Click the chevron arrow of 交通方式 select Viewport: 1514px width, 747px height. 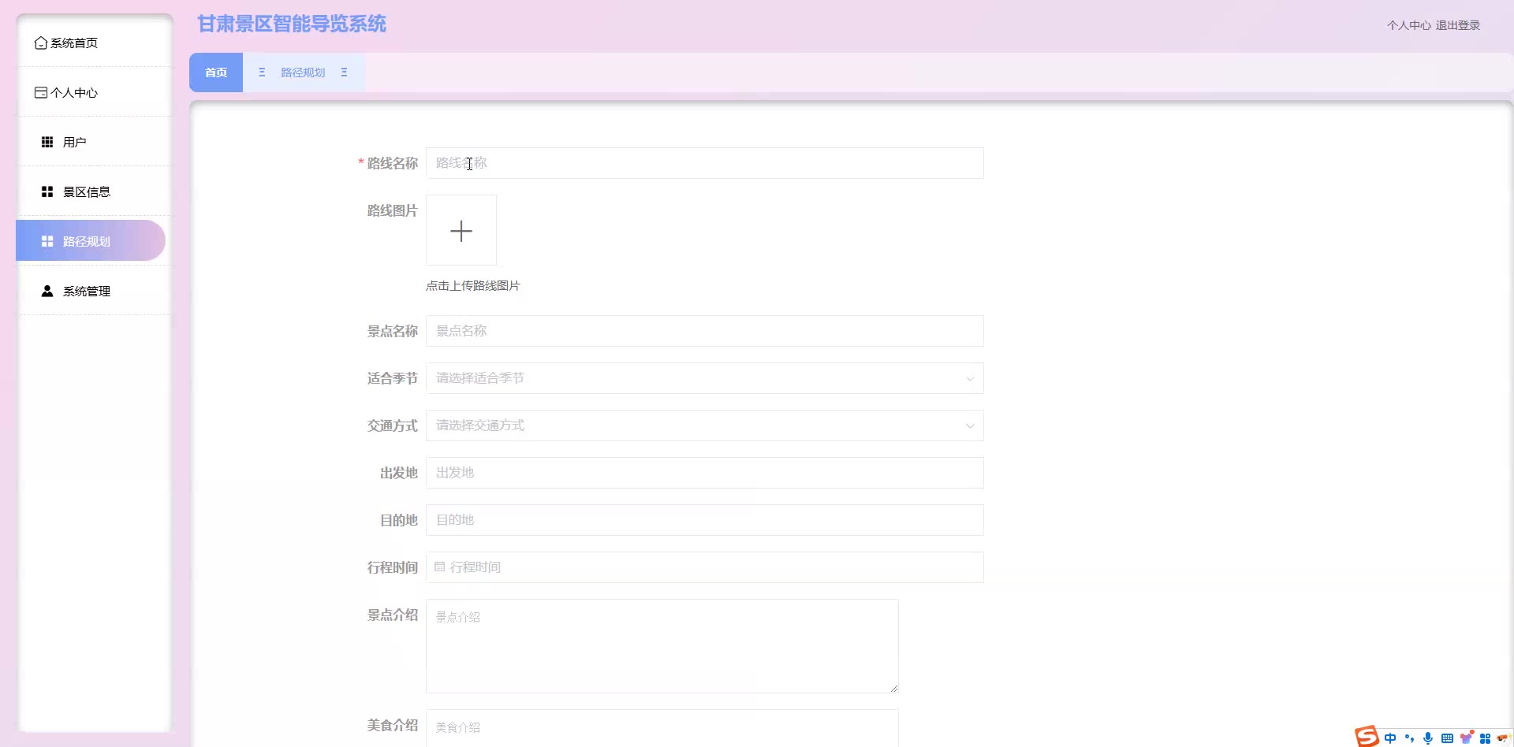[x=970, y=426]
